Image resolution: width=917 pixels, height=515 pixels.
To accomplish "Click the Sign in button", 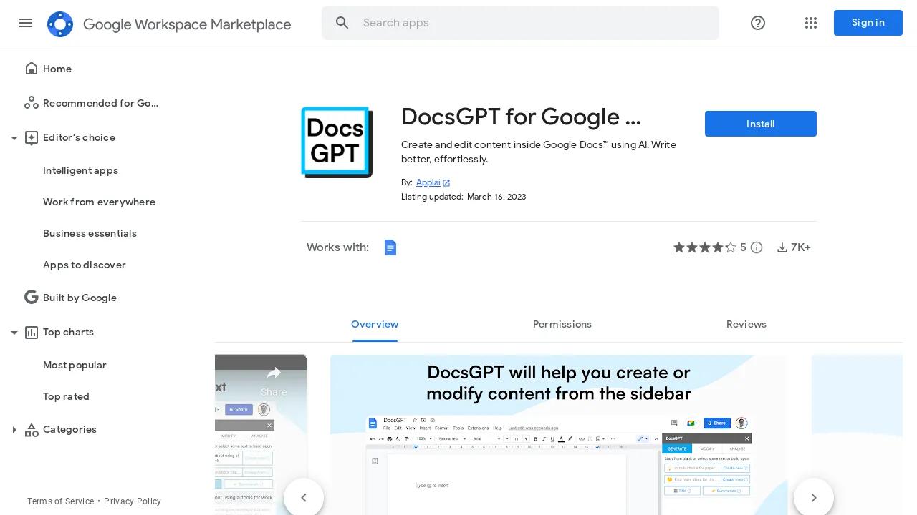I will pyautogui.click(x=868, y=23).
